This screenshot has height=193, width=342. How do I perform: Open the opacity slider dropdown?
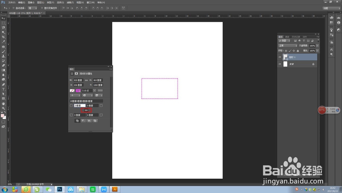(x=317, y=46)
